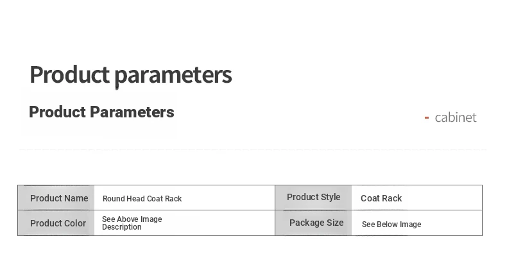
Task: Click the orange dash before cabinet
Action: point(427,117)
